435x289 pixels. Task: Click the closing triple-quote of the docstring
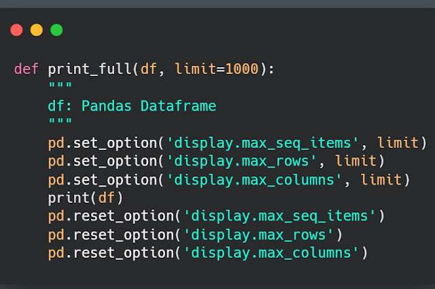click(x=60, y=124)
